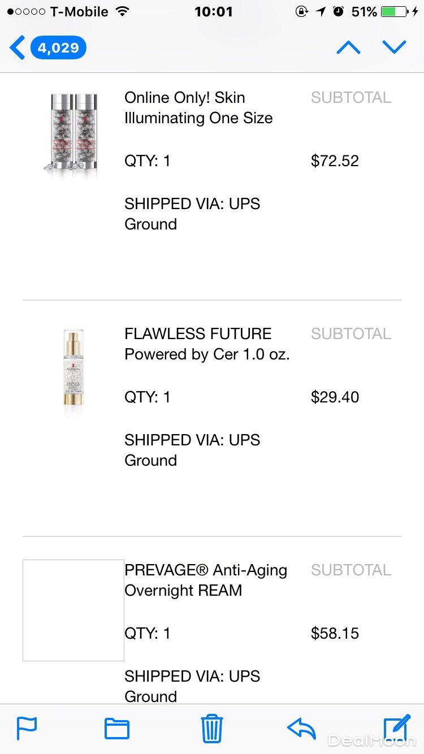This screenshot has height=754, width=424.
Task: Delete this email with trash icon
Action: click(x=212, y=728)
